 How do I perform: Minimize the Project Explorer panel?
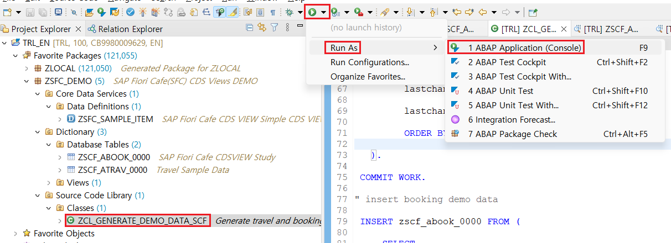pos(300,25)
